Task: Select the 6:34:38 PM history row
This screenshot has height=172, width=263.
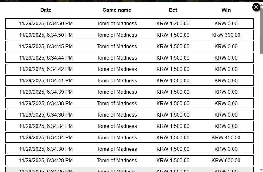Action: [130, 103]
